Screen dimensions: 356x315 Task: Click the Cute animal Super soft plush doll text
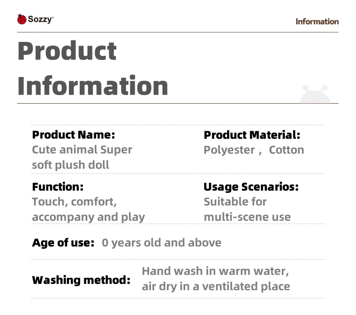pos(82,157)
